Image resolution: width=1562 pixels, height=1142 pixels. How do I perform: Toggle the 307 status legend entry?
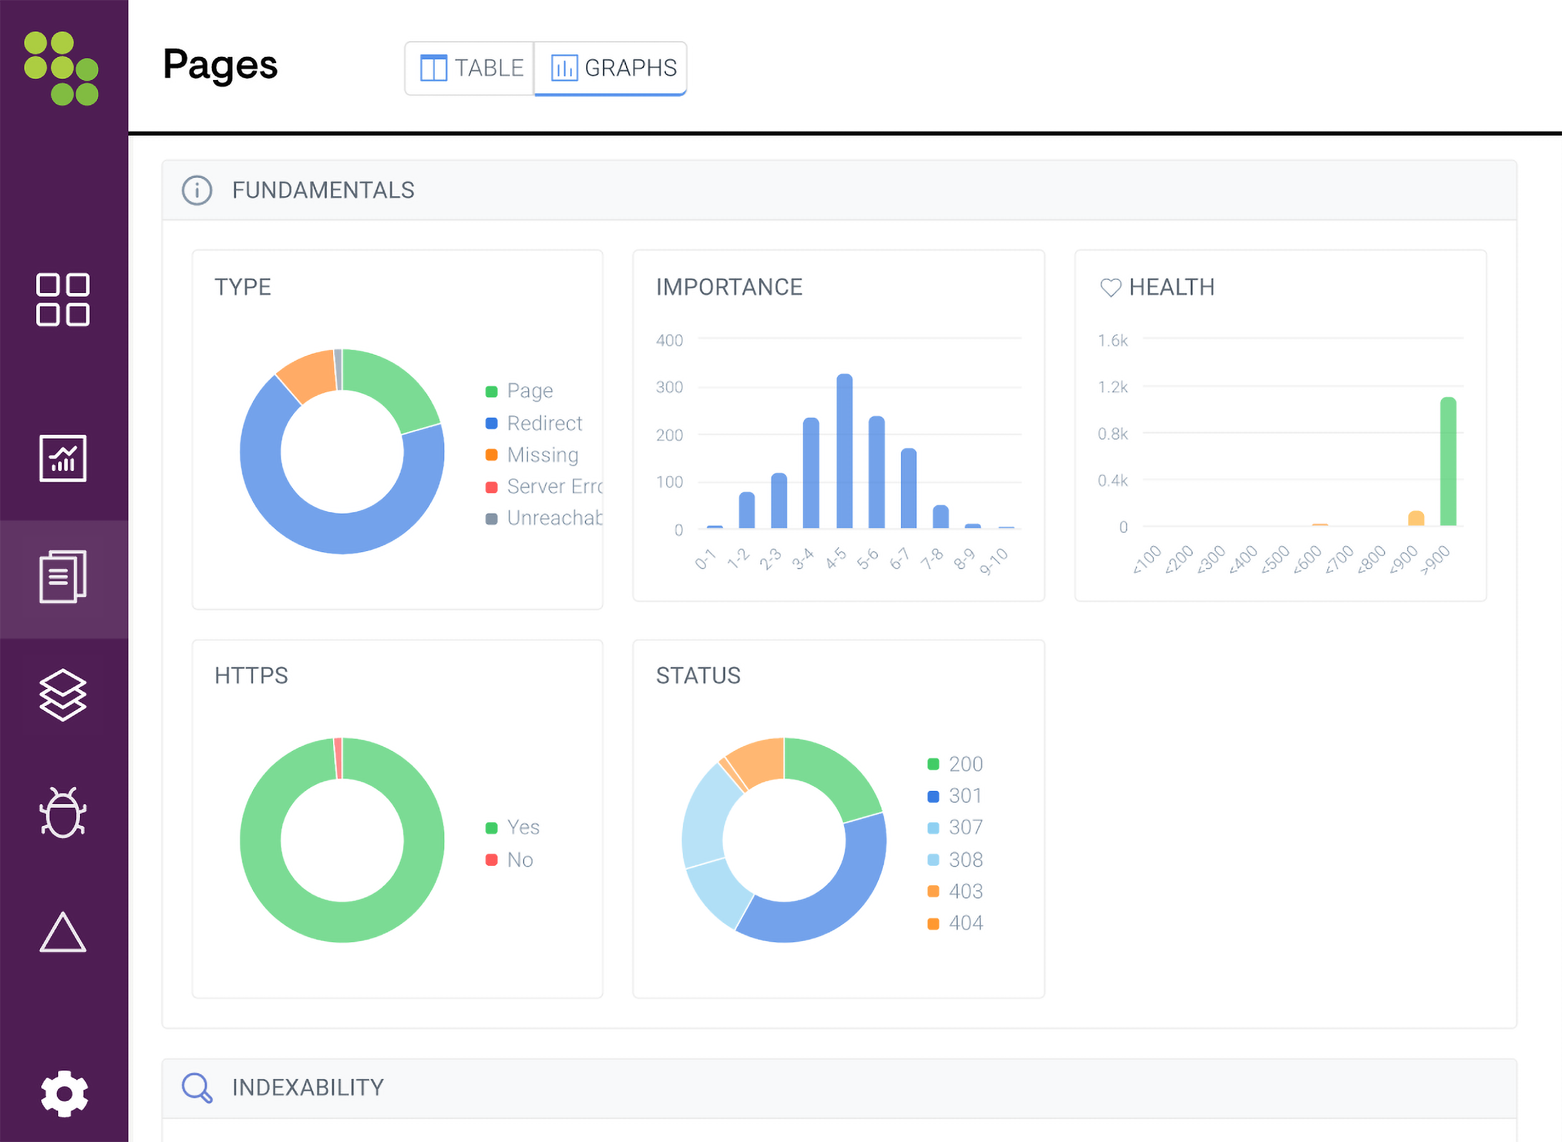(955, 828)
